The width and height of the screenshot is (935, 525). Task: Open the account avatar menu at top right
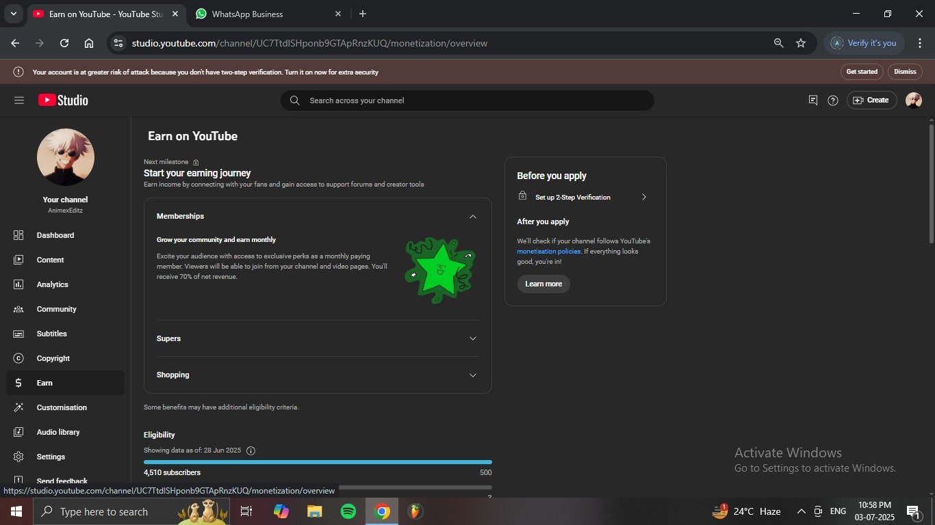pyautogui.click(x=914, y=100)
